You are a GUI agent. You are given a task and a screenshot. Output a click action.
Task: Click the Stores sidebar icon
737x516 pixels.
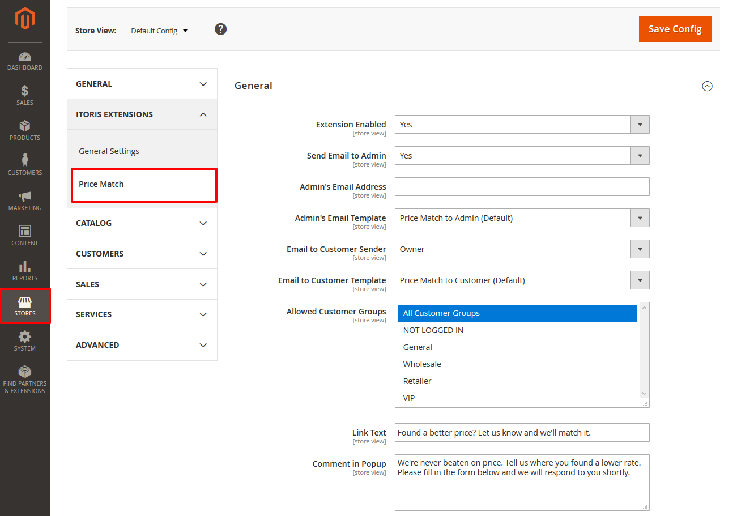(x=24, y=305)
